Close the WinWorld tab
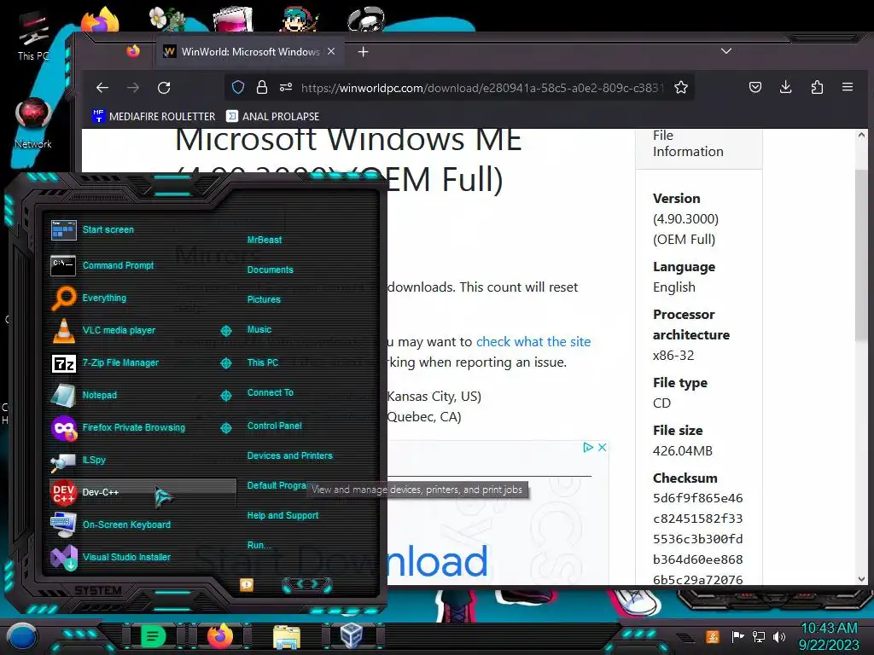 point(331,51)
